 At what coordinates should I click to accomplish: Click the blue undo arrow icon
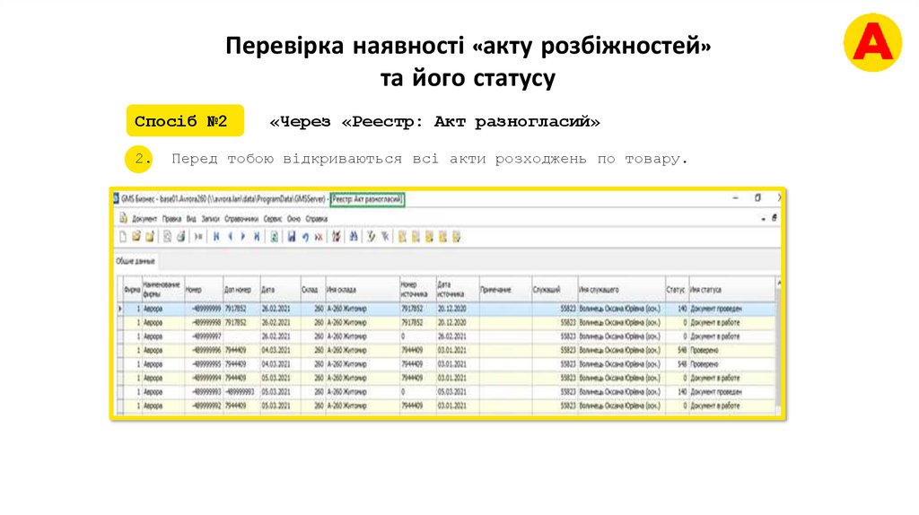tap(305, 237)
